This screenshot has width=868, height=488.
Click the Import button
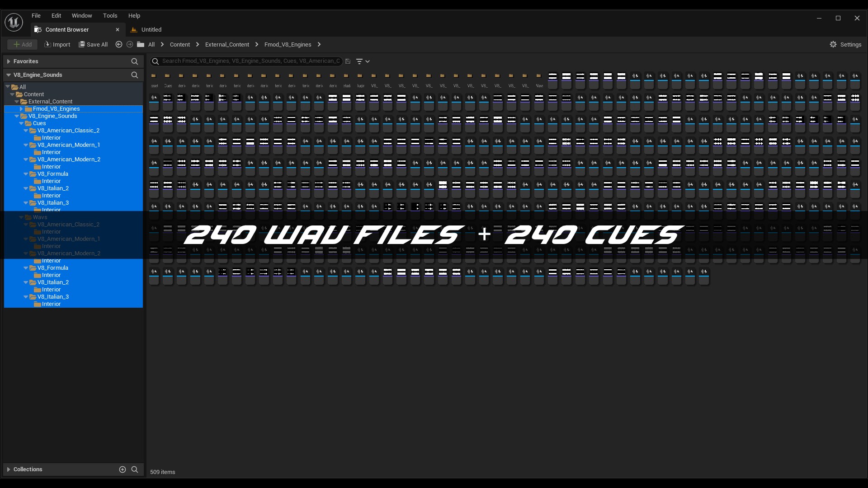coord(57,44)
